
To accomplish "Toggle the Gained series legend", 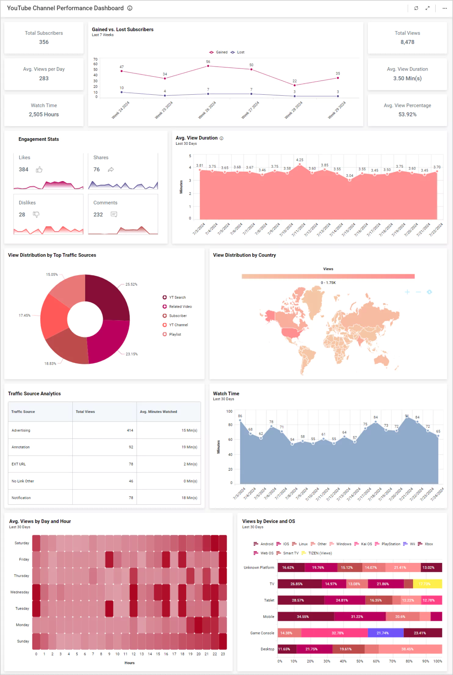I will pyautogui.click(x=218, y=52).
